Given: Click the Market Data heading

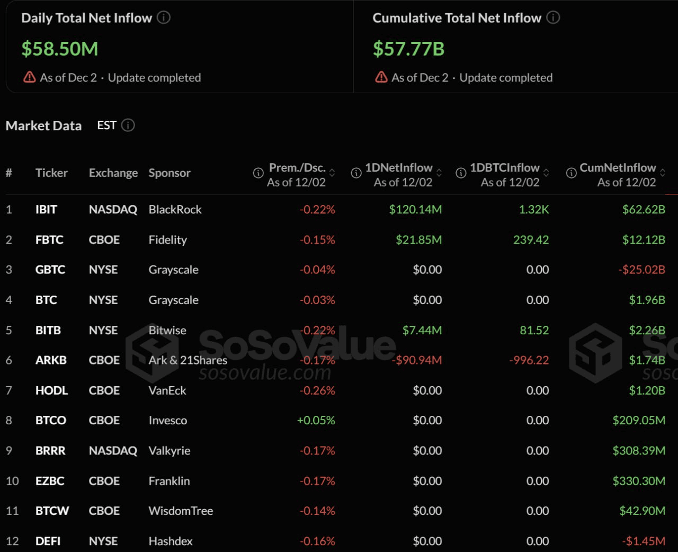Looking at the screenshot, I should point(43,126).
